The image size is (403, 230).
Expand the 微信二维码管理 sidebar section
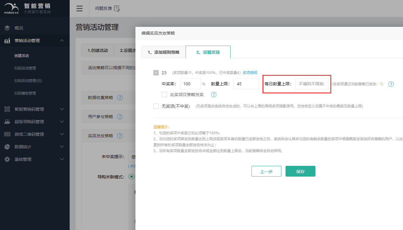pyautogui.click(x=62, y=134)
